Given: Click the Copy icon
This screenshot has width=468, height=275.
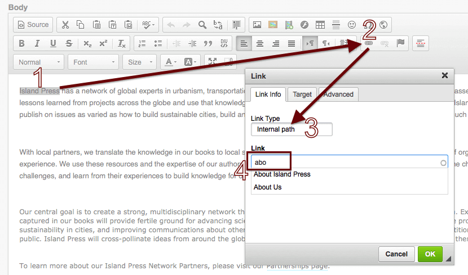Looking at the screenshot, I should tap(81, 25).
